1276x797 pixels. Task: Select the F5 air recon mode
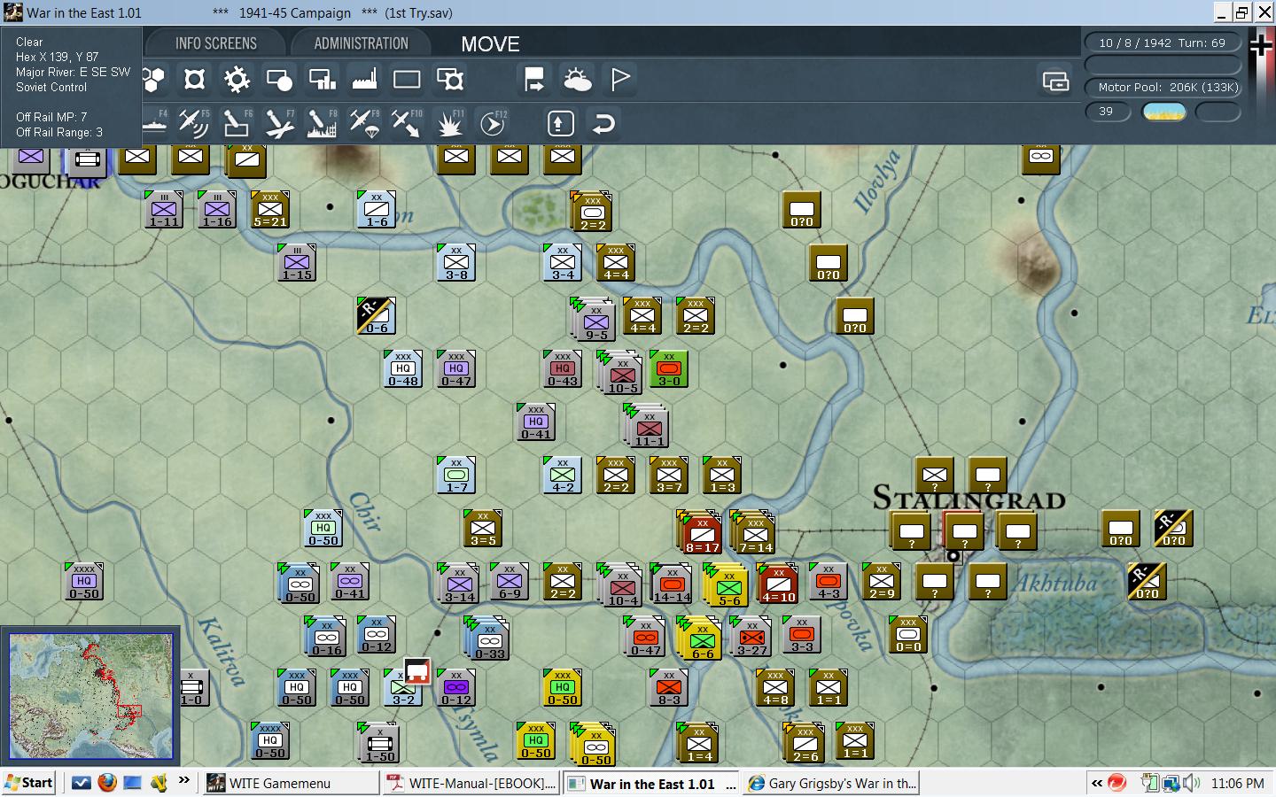pyautogui.click(x=193, y=123)
